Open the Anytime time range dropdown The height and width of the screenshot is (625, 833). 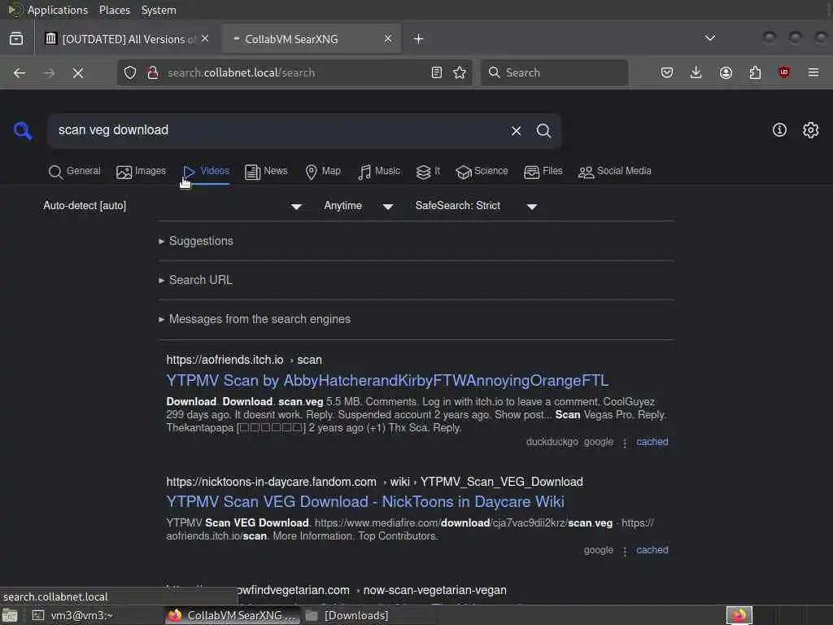click(359, 206)
